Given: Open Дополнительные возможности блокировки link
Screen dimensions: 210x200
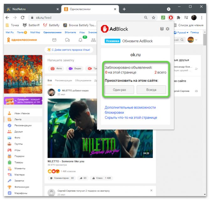Looking at the screenshot, I should (130, 110).
